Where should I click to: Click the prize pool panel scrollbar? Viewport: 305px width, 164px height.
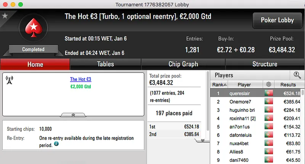(x=208, y=106)
